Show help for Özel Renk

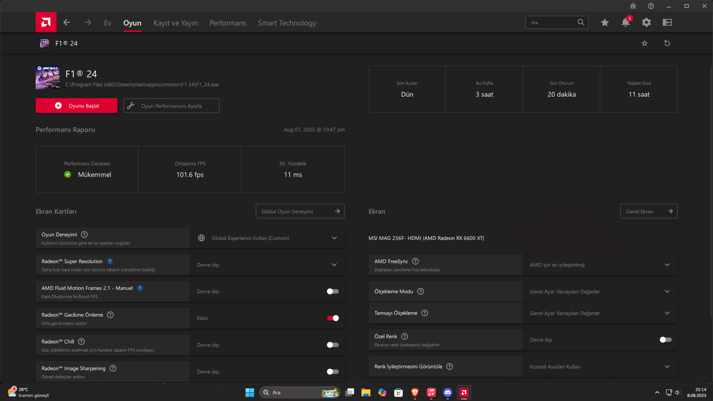pos(405,336)
